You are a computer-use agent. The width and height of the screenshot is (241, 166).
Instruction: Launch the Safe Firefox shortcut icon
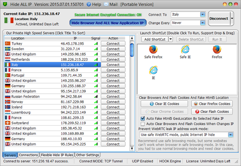point(153,49)
